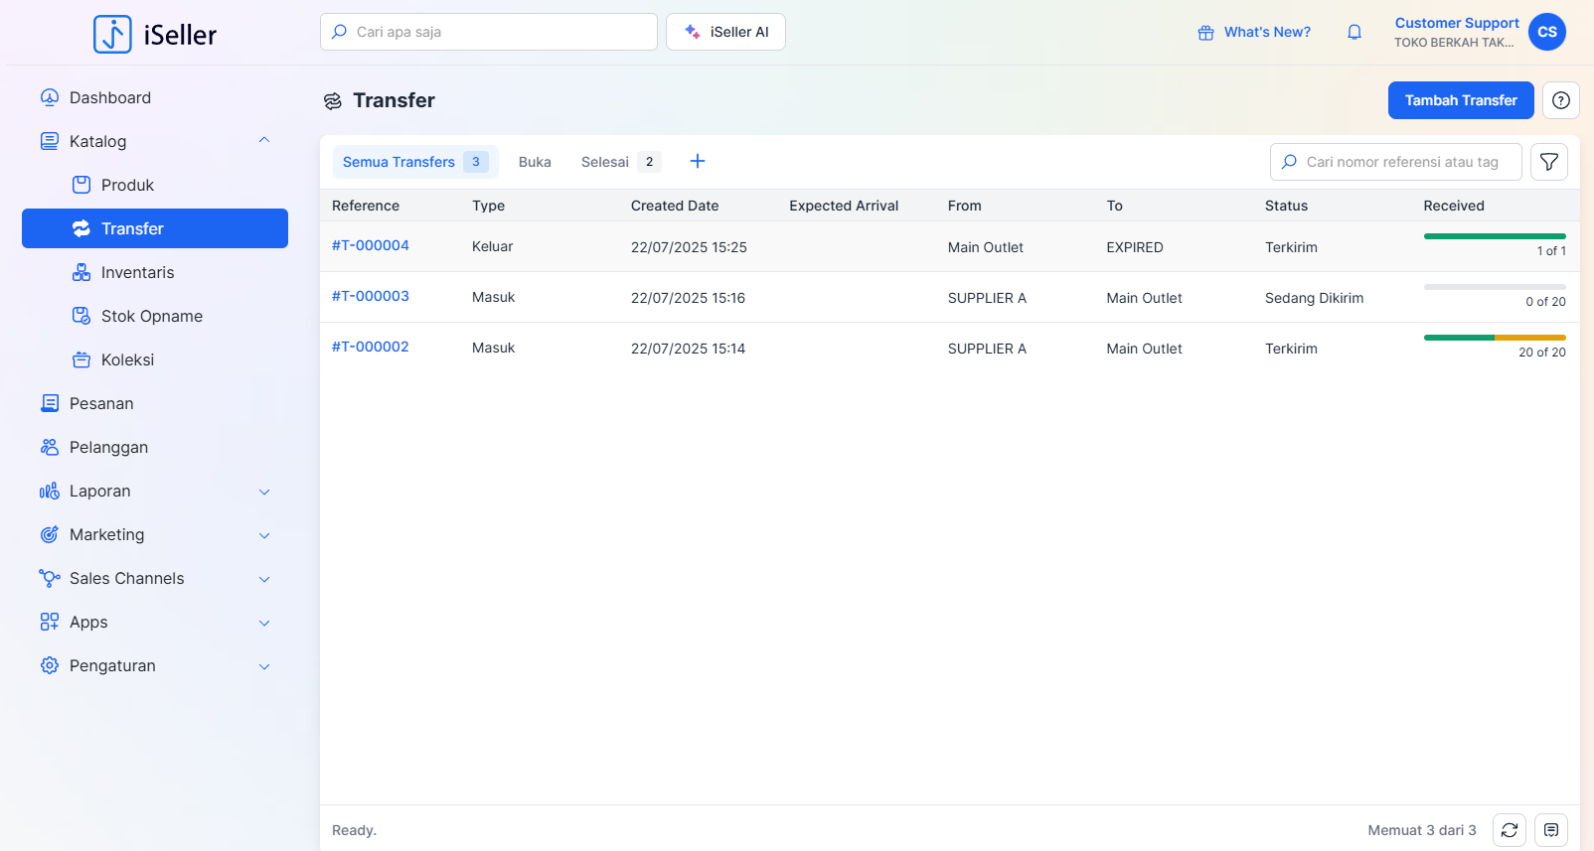Click the iSeller logo
1594x851 pixels.
(155, 35)
